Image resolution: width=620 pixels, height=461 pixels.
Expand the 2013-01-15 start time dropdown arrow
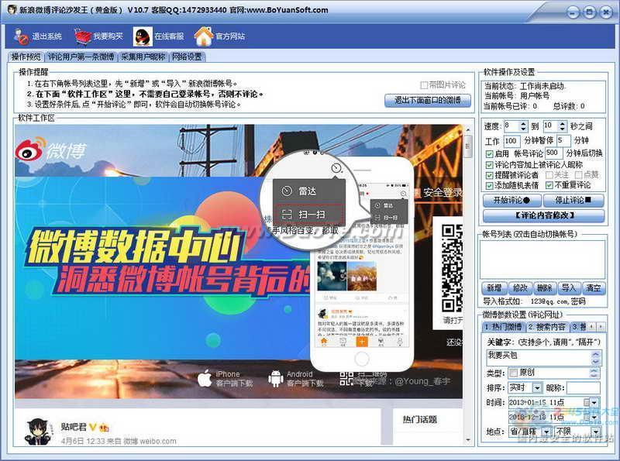pyautogui.click(x=594, y=402)
